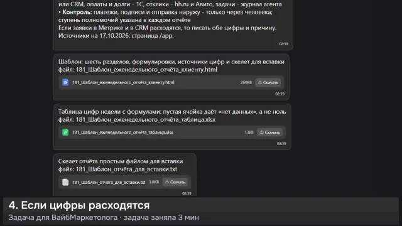
Task: Click the 02:39 timestamp of the HTML template message
Action: pyautogui.click(x=280, y=94)
